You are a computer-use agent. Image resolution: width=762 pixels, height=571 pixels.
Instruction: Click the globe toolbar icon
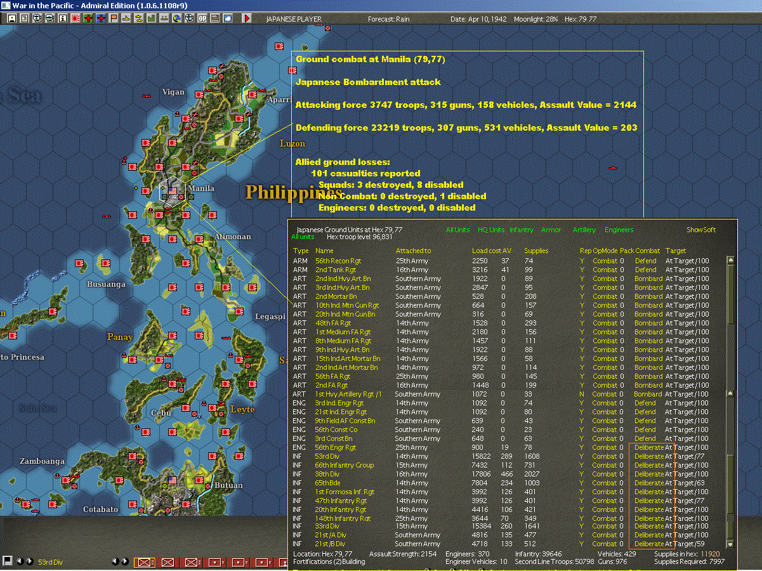tap(176, 19)
